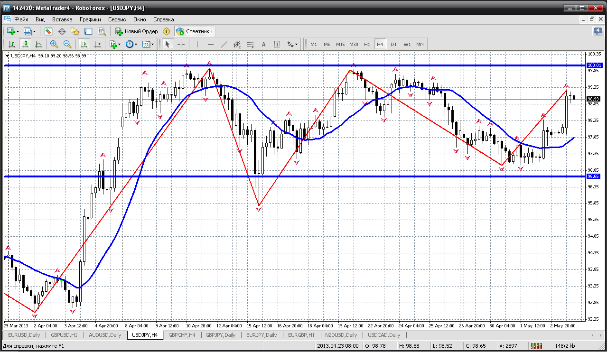Zoom in the chart

[54, 44]
